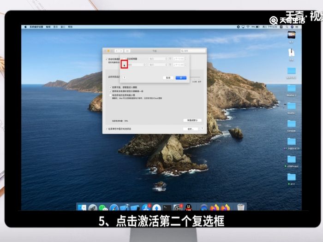This screenshot has width=323, height=242.
Task: Open Finder from the Dock
Action: (82, 207)
